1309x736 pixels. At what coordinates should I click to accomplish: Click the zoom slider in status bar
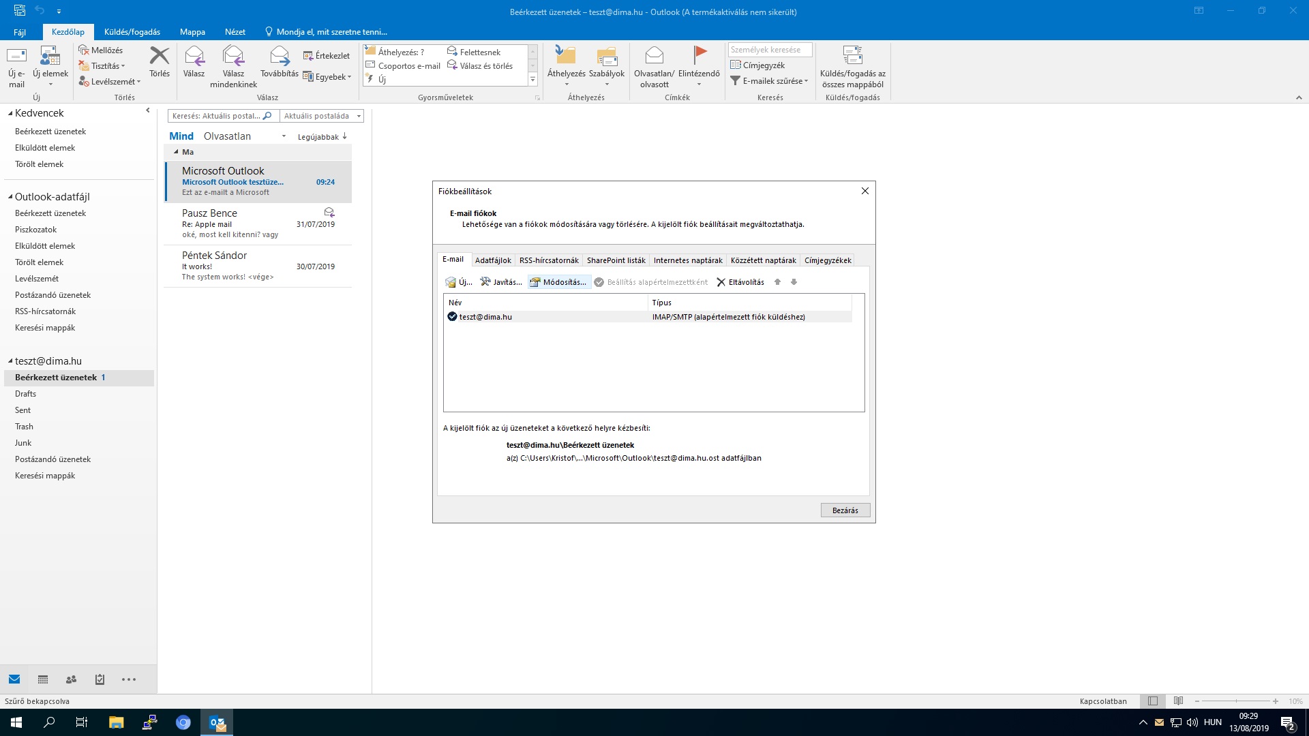pos(1236,701)
